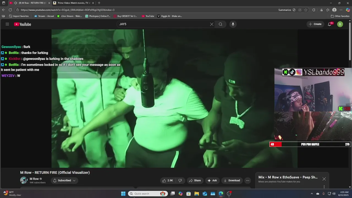Open File Explorer from taskbar
Viewport: 352px width, 198px height.
pos(197,194)
